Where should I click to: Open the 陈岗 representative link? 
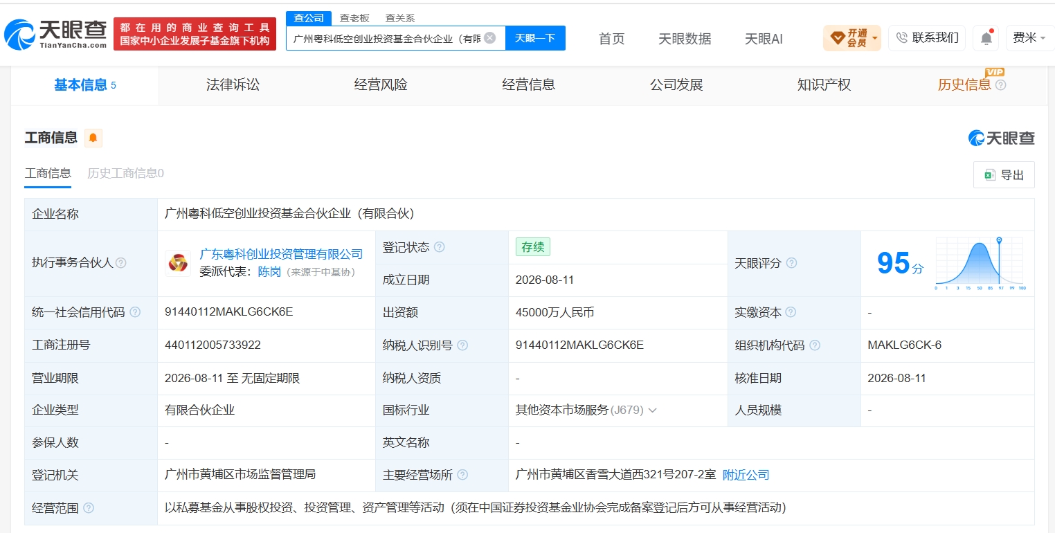click(269, 272)
